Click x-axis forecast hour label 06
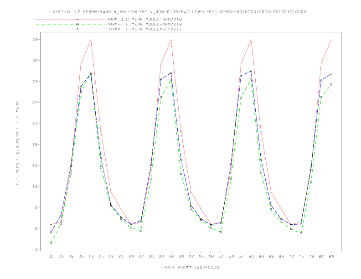This screenshot has height=279, width=361. point(71,256)
